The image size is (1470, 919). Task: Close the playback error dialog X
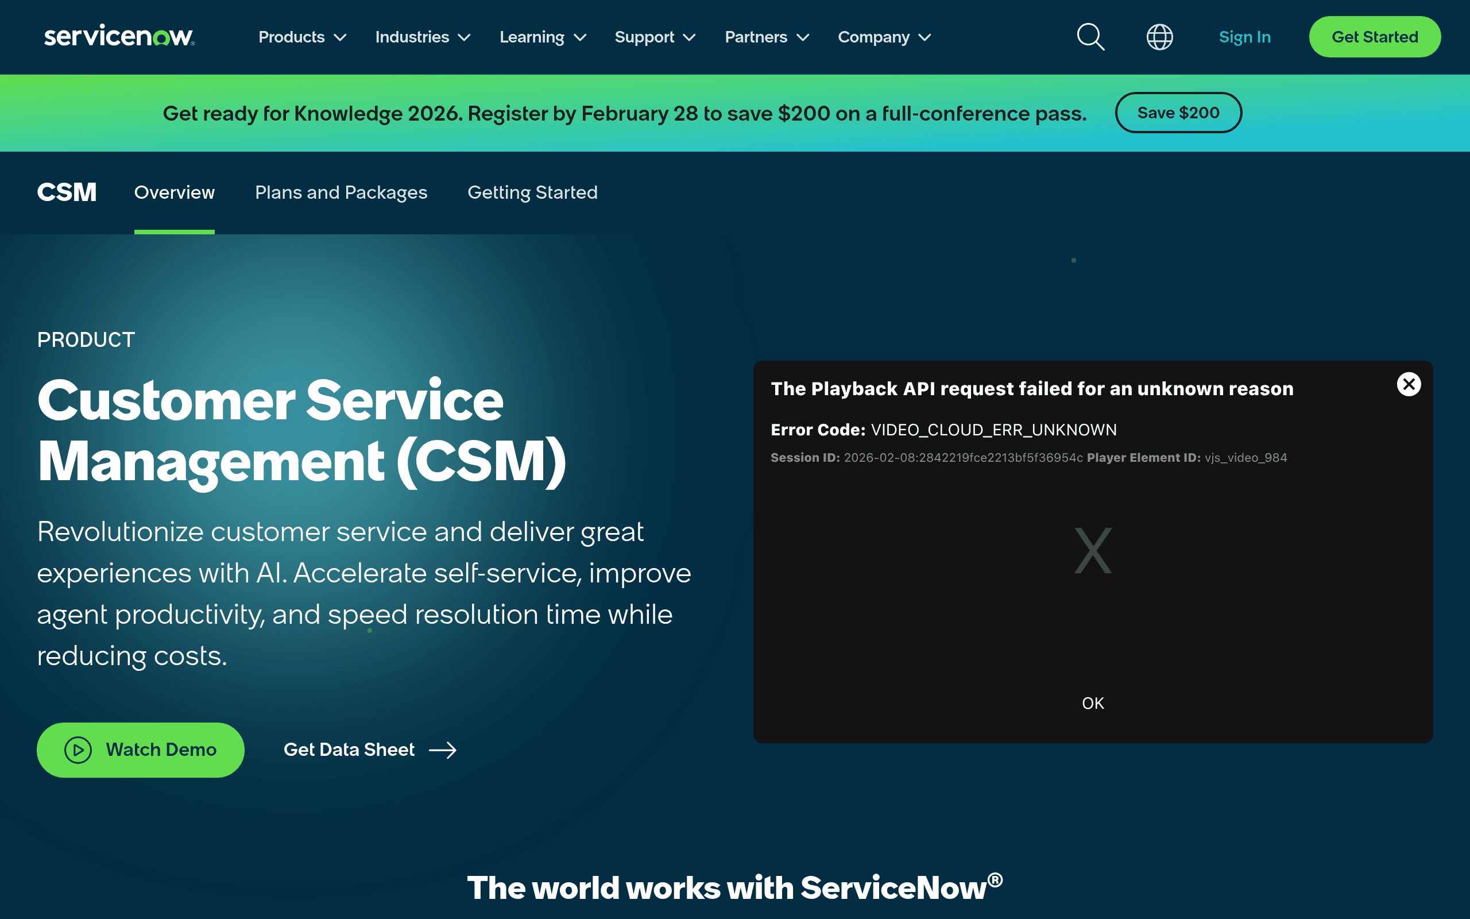click(1409, 384)
